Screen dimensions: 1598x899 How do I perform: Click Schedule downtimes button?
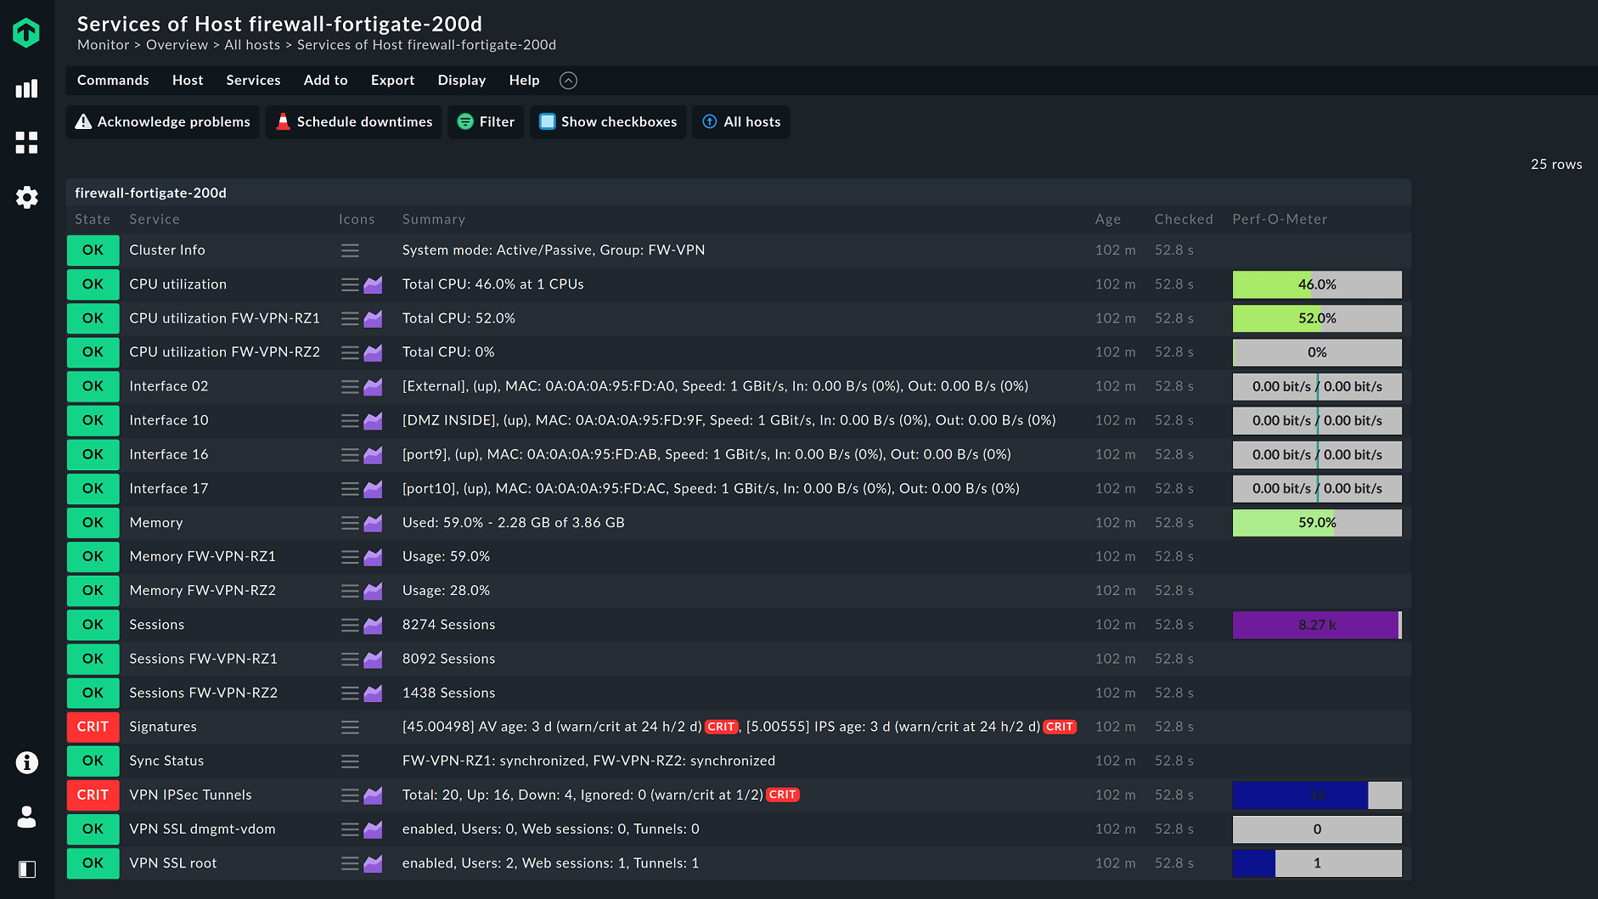coord(354,121)
